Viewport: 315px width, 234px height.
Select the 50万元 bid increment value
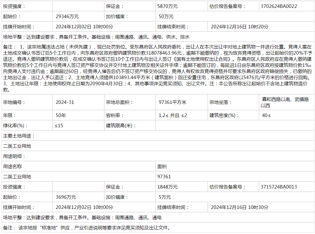pos(166,17)
